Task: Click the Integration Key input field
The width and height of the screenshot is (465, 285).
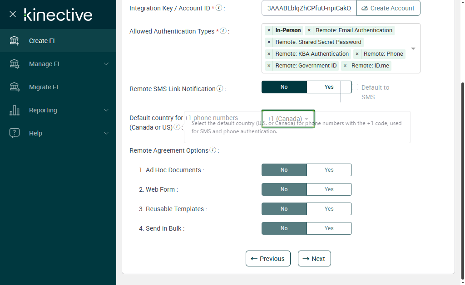Action: [309, 8]
